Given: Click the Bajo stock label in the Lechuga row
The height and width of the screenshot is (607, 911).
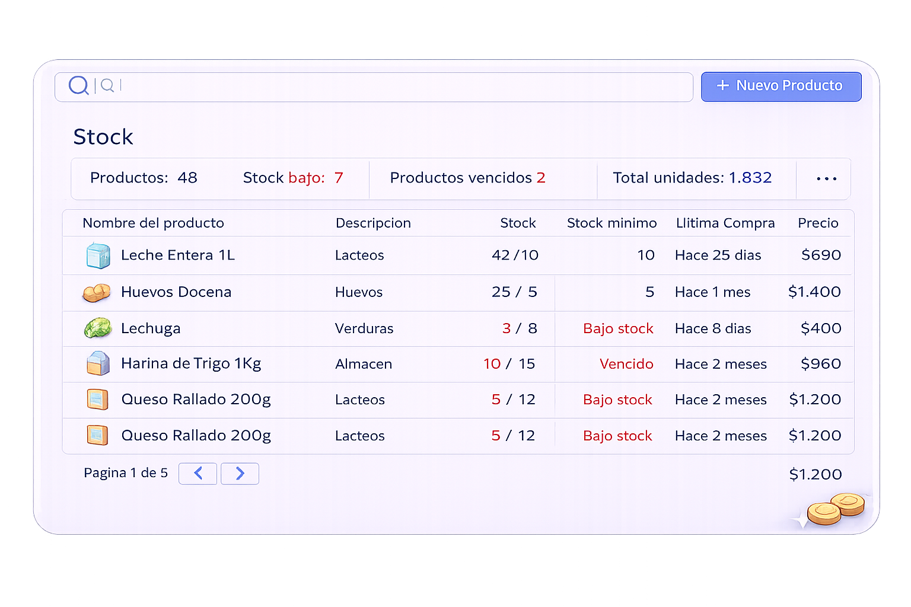Looking at the screenshot, I should pos(618,328).
